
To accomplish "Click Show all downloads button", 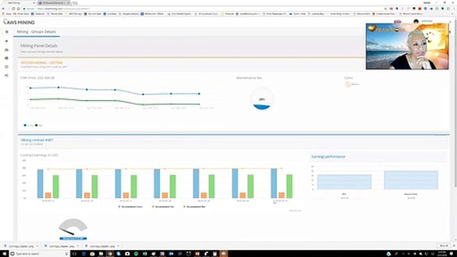I will point(443,246).
